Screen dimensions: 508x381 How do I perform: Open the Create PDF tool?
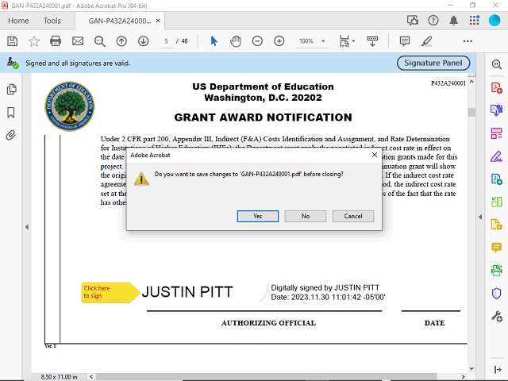[496, 88]
